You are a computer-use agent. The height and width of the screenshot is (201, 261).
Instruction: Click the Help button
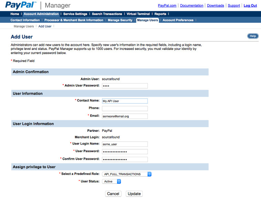tap(252, 36)
